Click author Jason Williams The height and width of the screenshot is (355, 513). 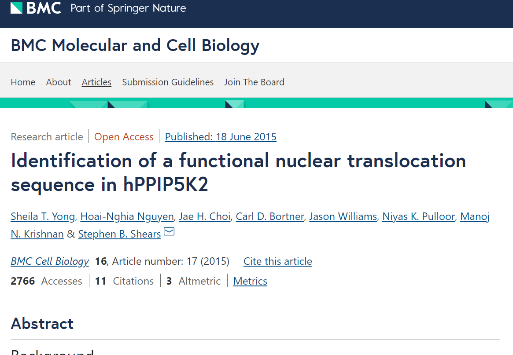click(343, 216)
